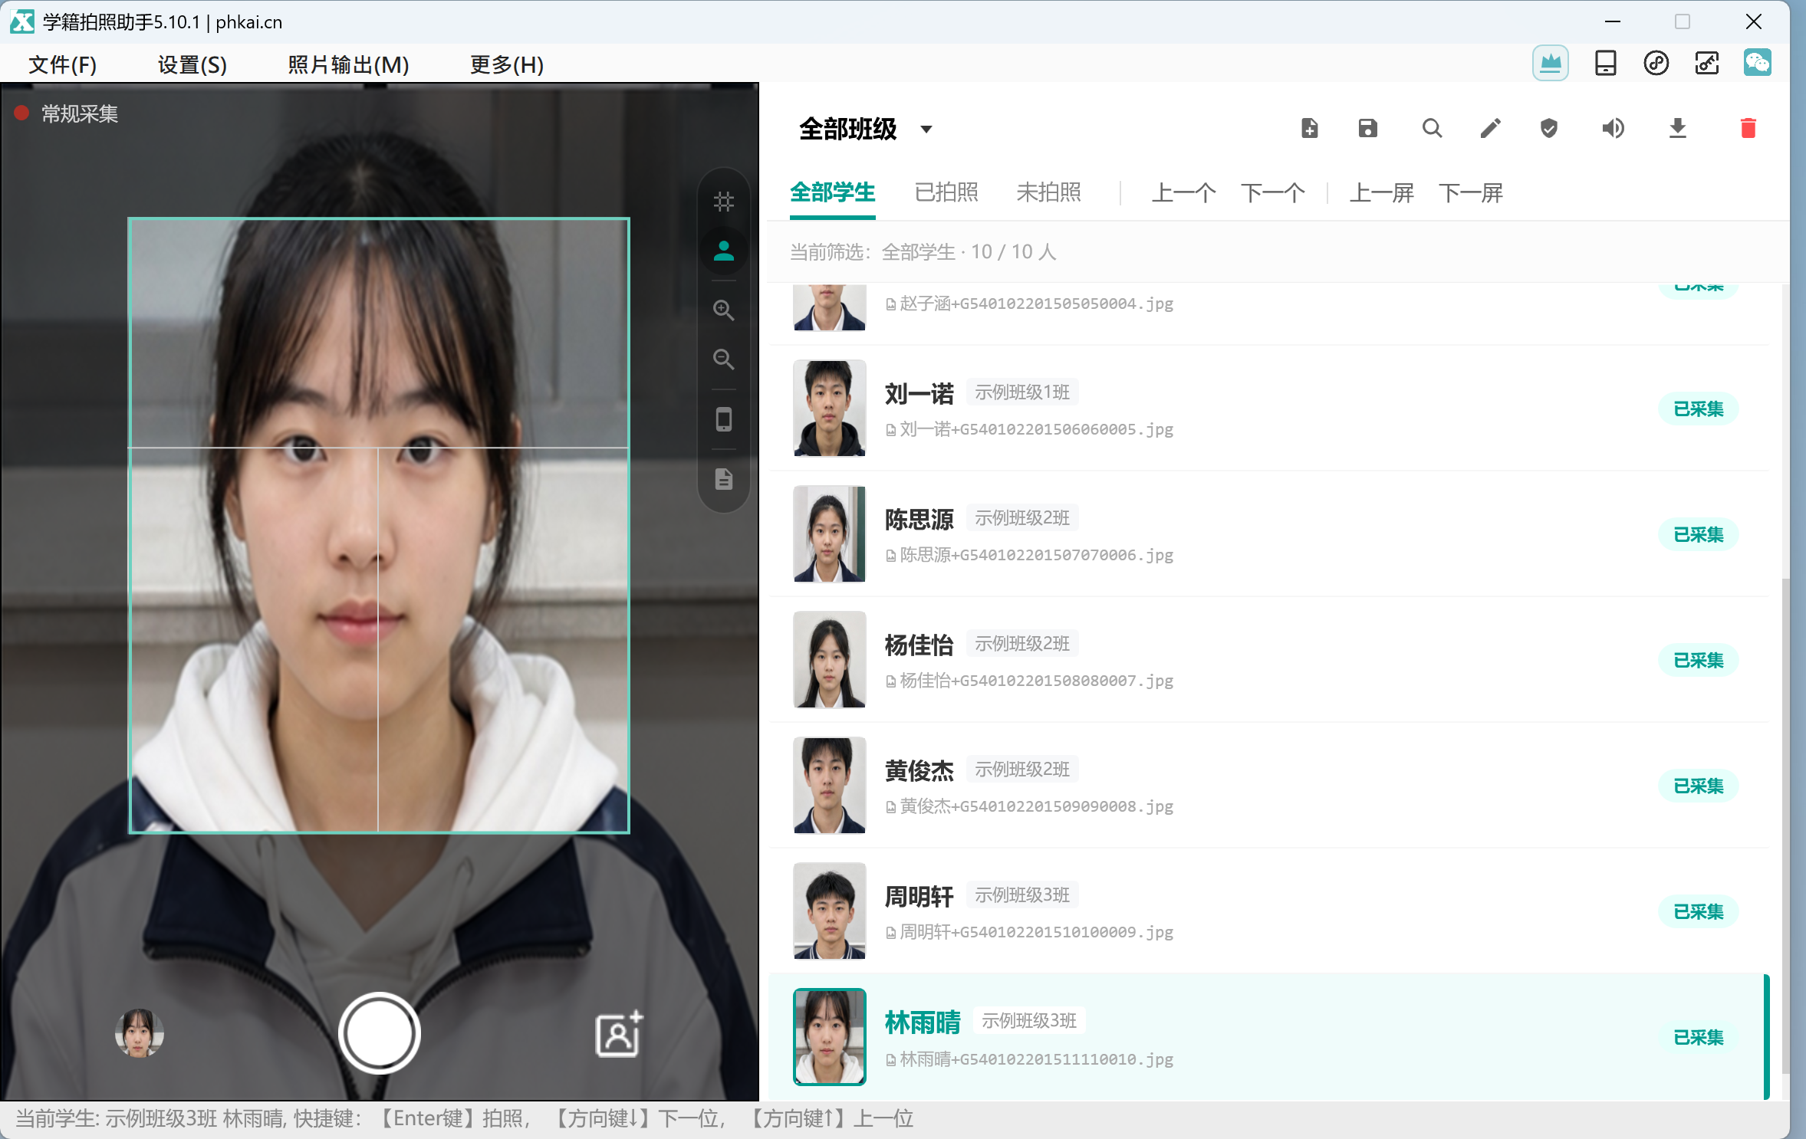Click 林雨晴's photo thumbnail

829,1036
